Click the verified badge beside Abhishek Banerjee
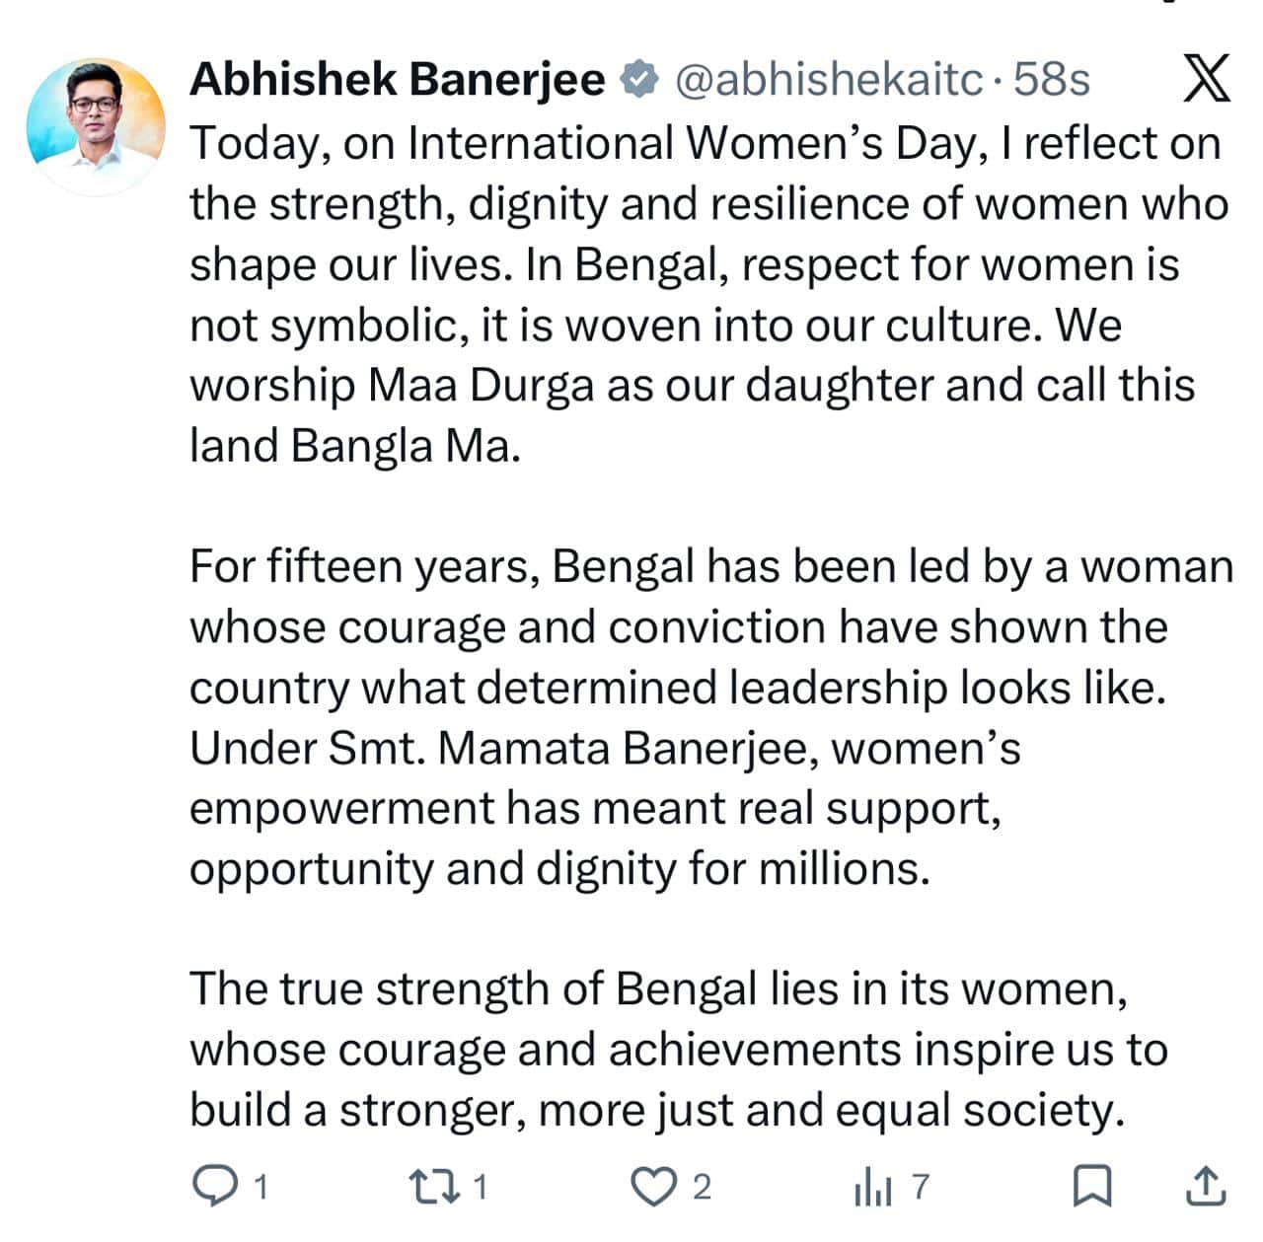 click(639, 80)
